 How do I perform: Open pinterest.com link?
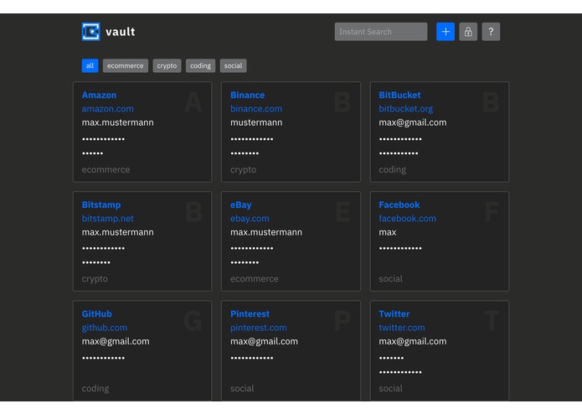pos(258,328)
